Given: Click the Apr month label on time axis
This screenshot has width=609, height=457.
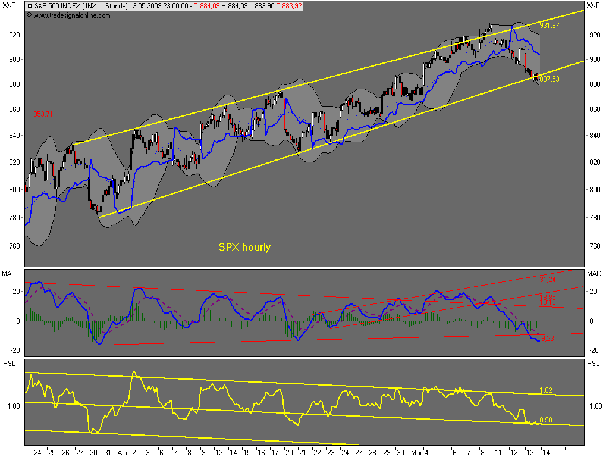Looking at the screenshot, I should (x=123, y=453).
